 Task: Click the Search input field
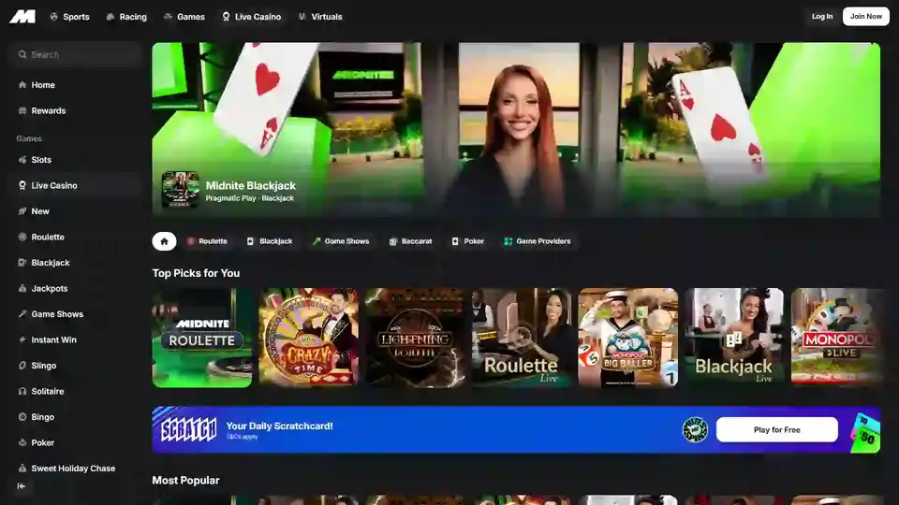click(x=75, y=54)
